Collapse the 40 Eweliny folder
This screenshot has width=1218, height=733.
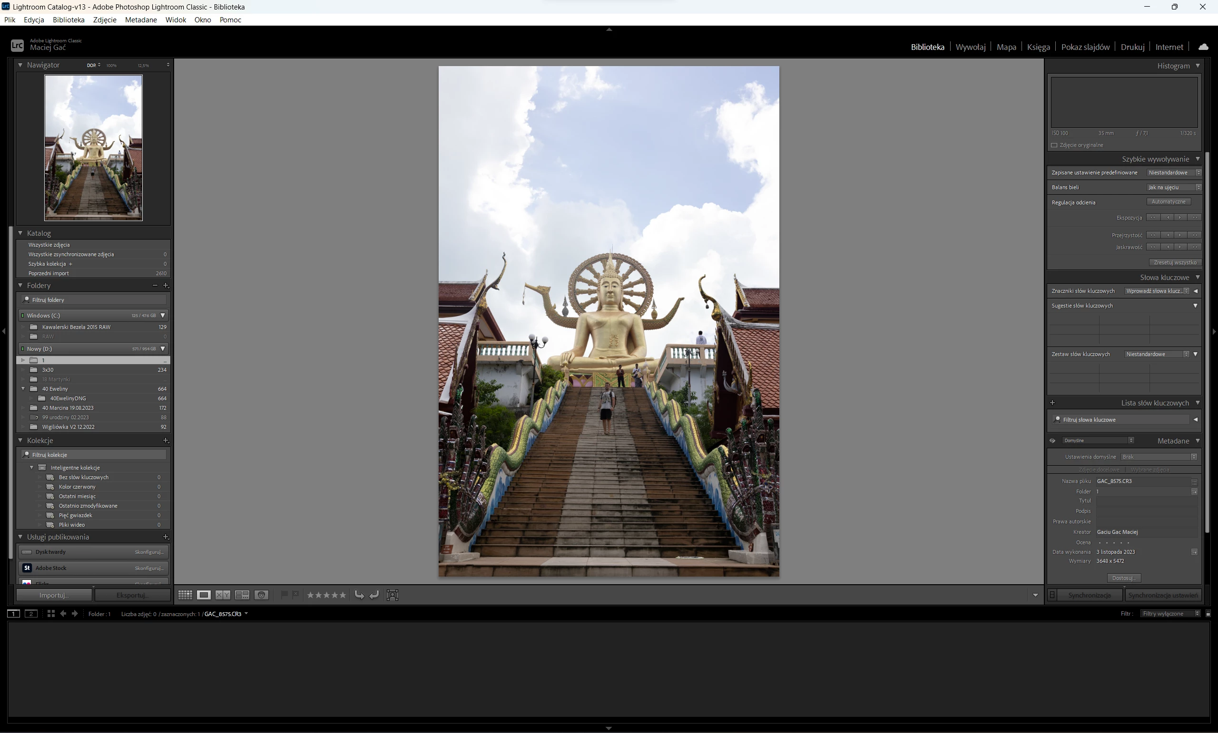pyautogui.click(x=23, y=389)
